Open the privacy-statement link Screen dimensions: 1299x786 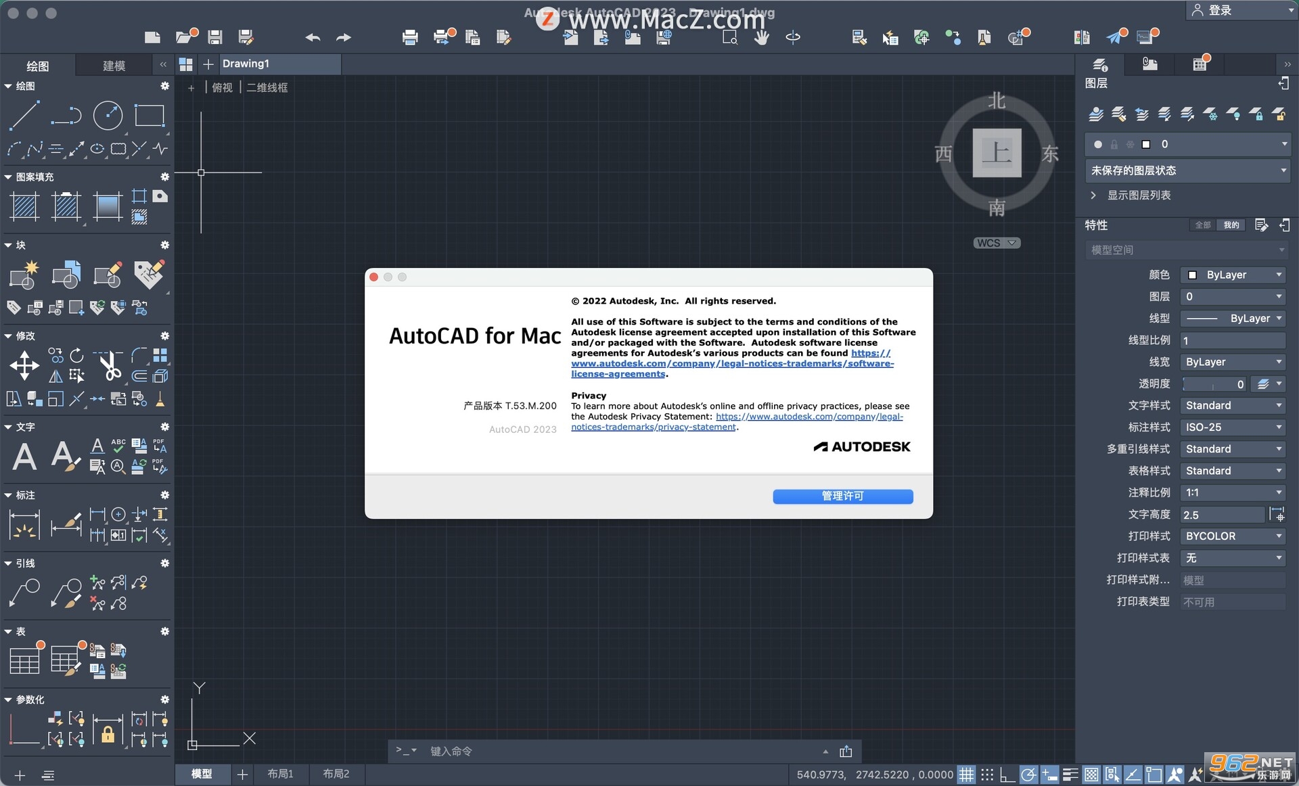tap(737, 422)
